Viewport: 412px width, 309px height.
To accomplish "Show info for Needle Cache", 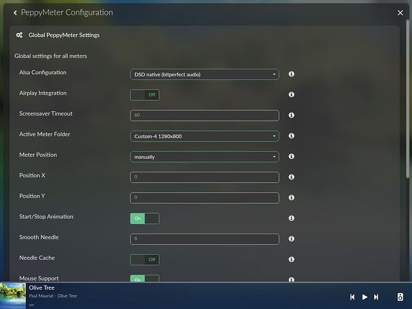I will [x=291, y=259].
